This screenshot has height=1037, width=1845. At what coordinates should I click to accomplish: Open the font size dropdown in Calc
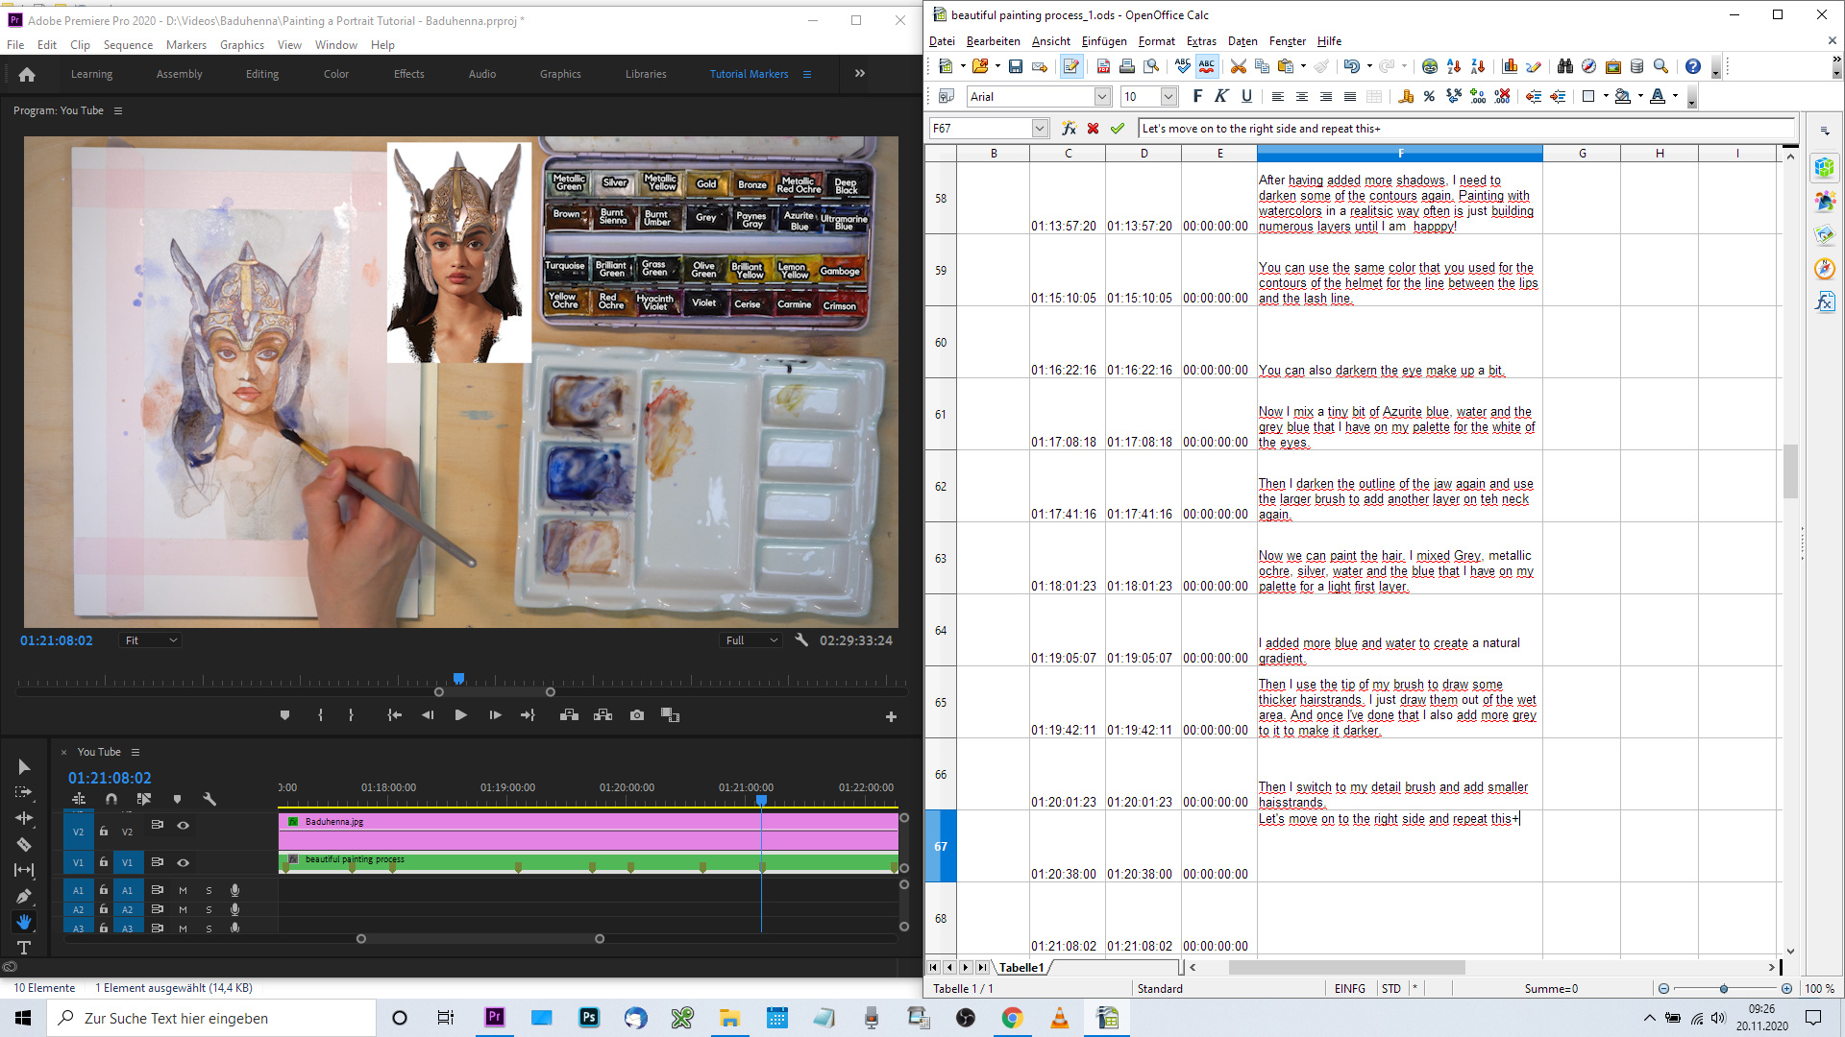pyautogui.click(x=1168, y=96)
